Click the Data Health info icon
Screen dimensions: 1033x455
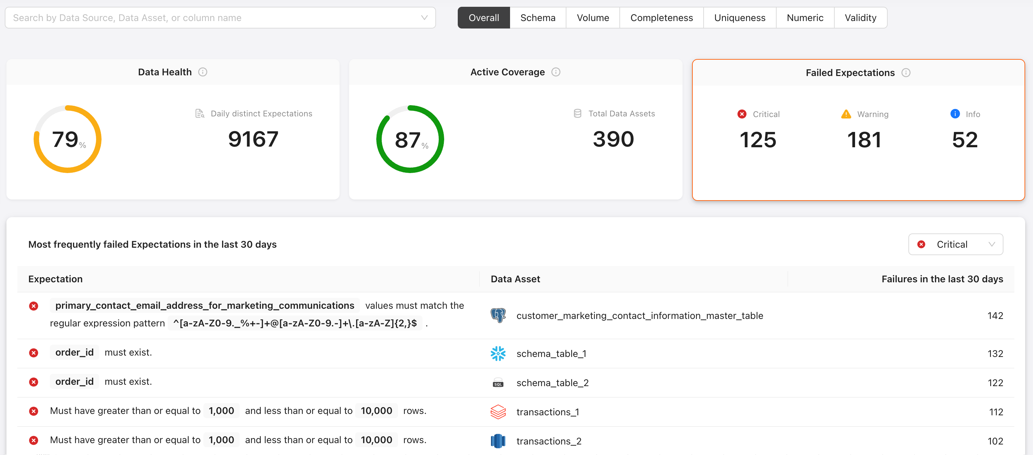coord(202,72)
